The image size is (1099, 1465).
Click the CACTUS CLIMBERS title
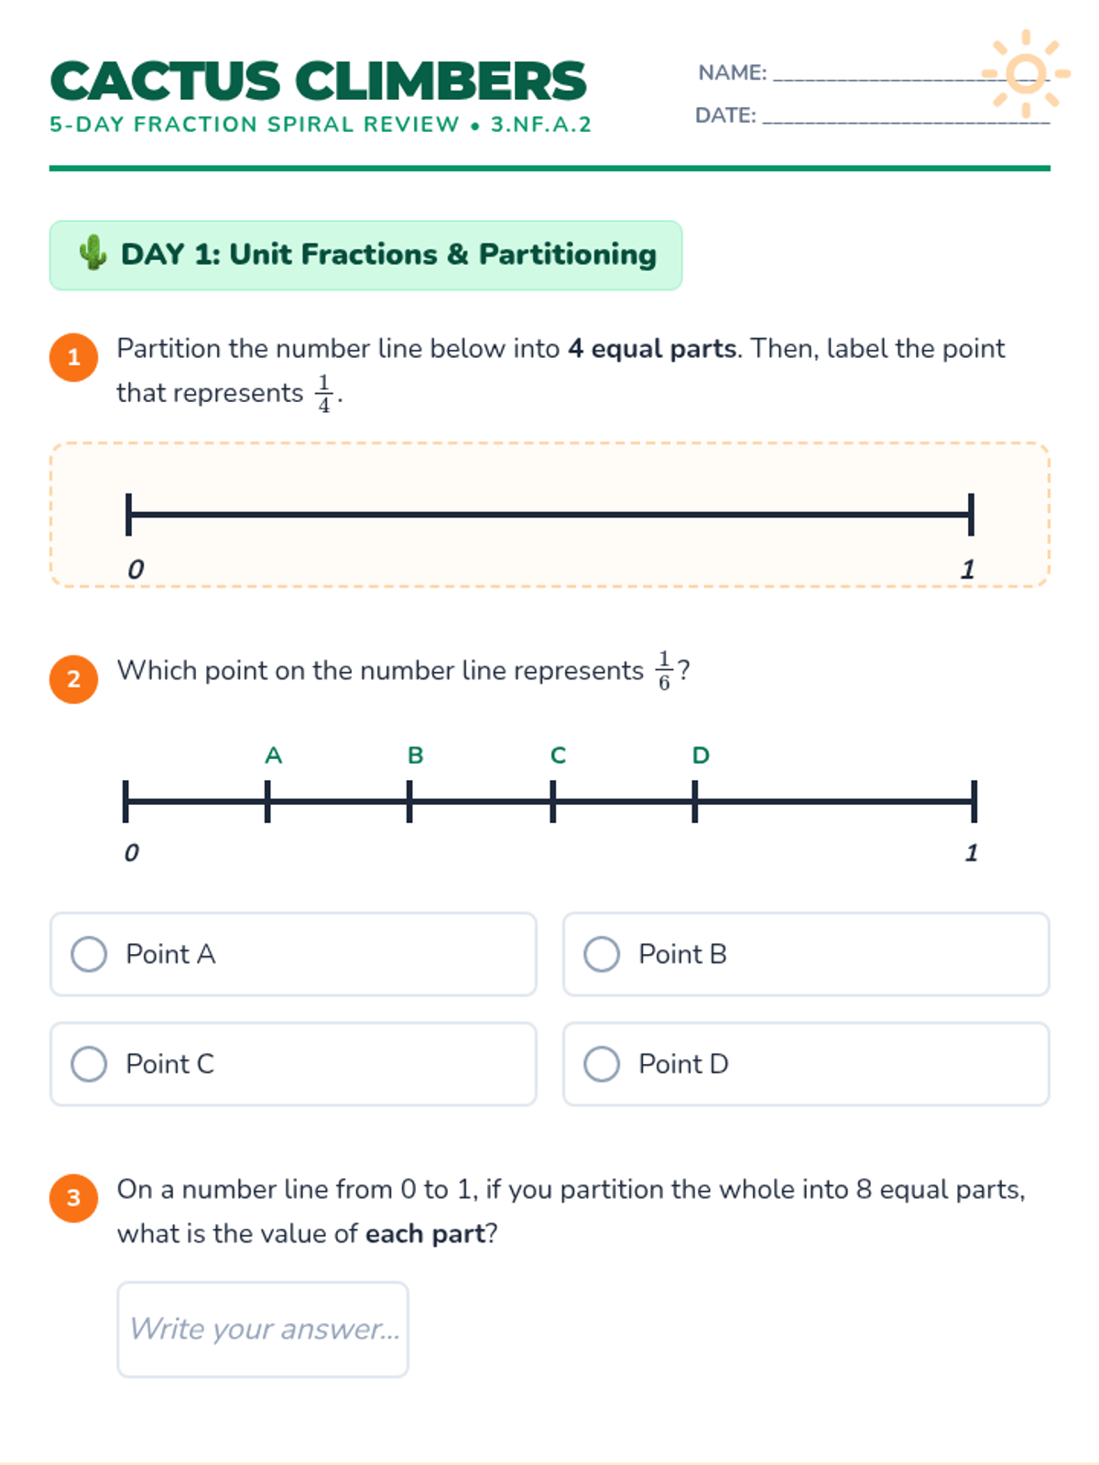(x=319, y=81)
